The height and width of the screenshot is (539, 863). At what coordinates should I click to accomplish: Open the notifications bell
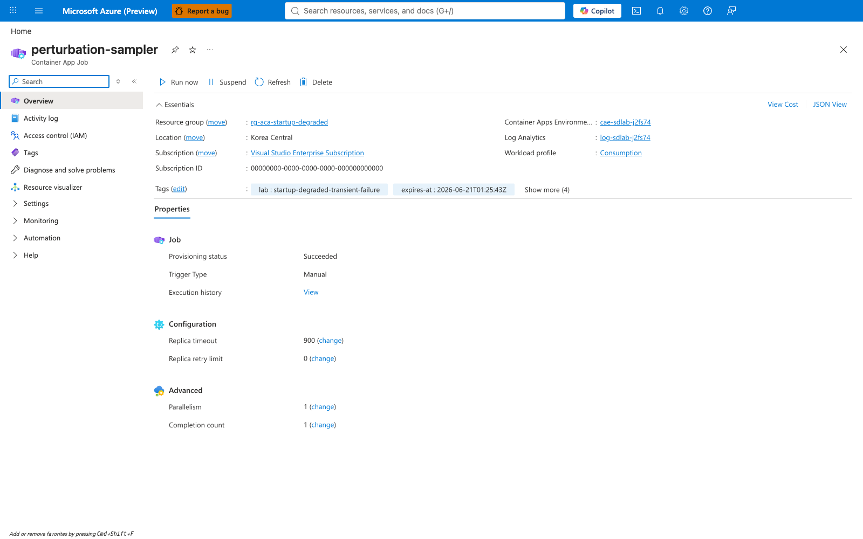[660, 11]
